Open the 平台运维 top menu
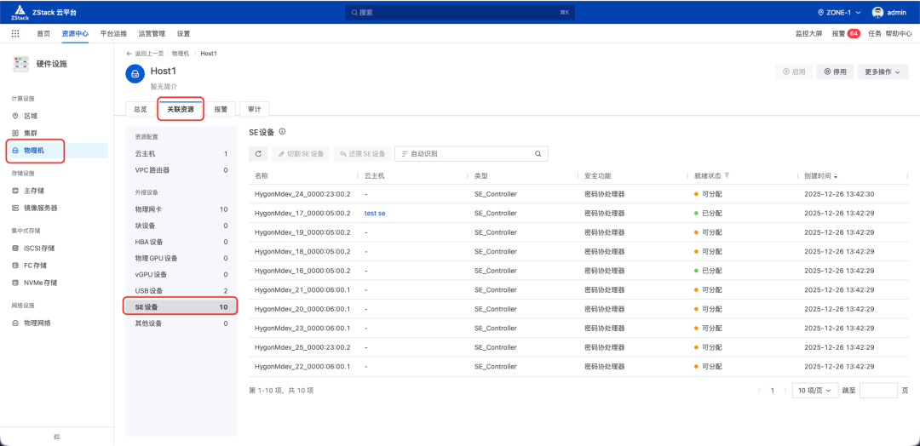The width and height of the screenshot is (920, 446). 113,34
